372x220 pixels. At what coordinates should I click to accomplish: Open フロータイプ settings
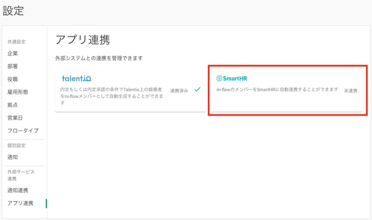23,131
